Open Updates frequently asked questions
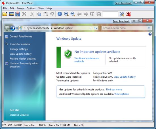156x129 pixels. pos(24,65)
